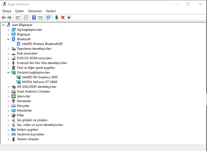Expand the Ağ bağdaştırıcıları node
207x151 pixels.
click(x=8, y=30)
